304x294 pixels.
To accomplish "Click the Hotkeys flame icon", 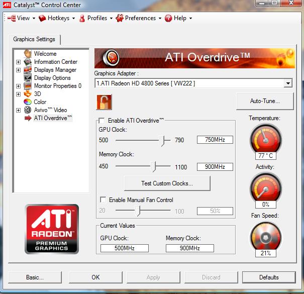I will (x=42, y=18).
